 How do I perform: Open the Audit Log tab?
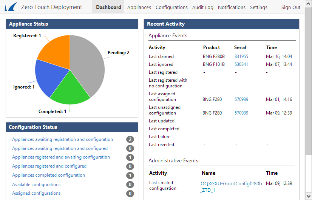tap(202, 7)
